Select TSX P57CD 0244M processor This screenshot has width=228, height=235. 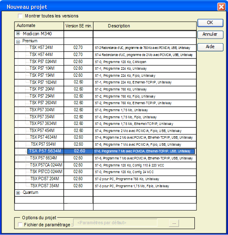pyautogui.click(x=46, y=171)
